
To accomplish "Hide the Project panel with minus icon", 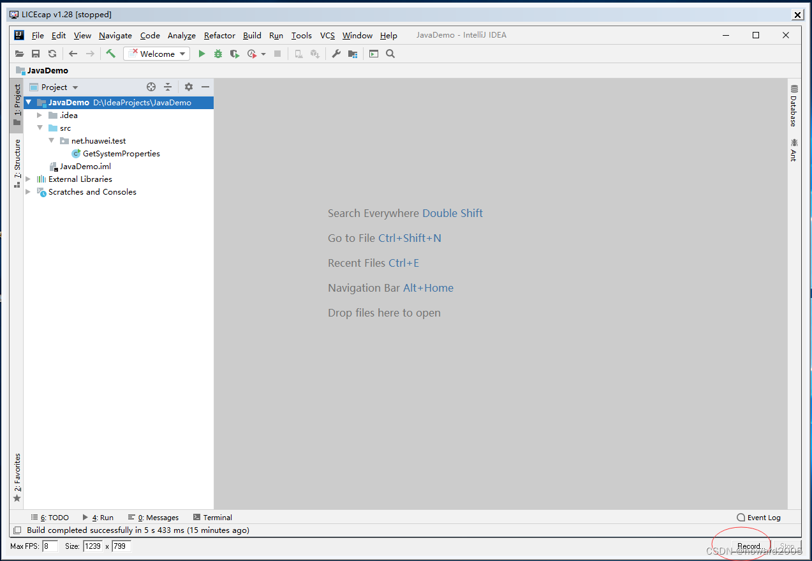I will pyautogui.click(x=205, y=87).
